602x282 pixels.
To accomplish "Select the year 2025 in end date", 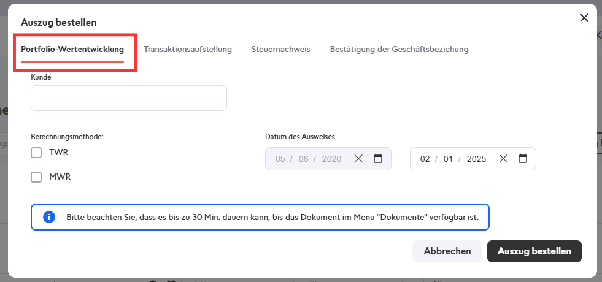I will (476, 159).
